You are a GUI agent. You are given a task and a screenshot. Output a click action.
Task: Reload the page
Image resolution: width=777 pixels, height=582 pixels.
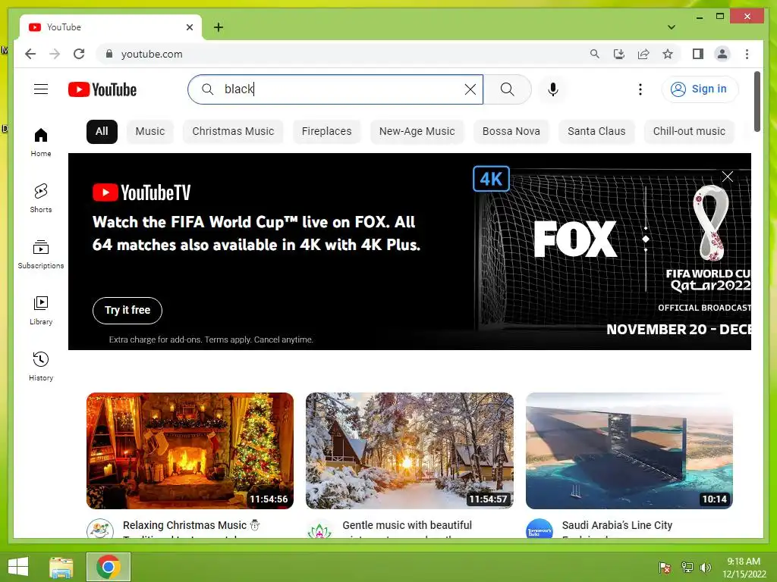pos(79,54)
